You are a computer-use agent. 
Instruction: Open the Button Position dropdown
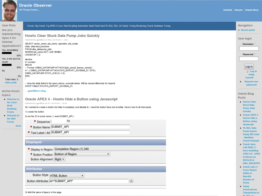(82, 154)
